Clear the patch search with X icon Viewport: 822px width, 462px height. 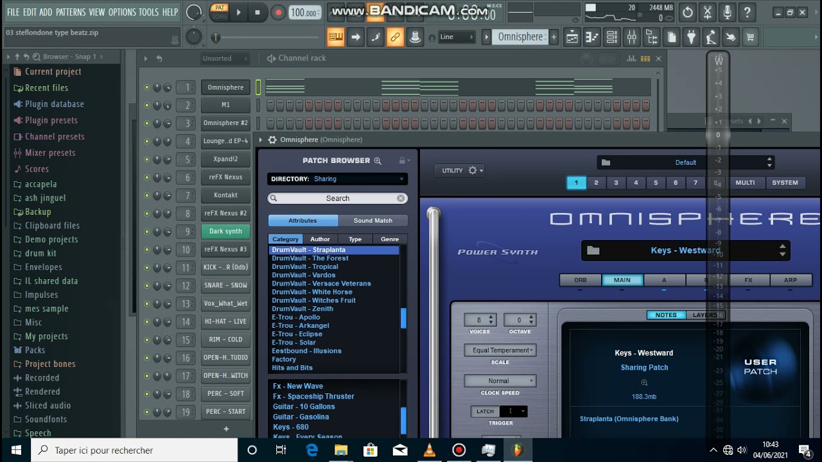pyautogui.click(x=401, y=199)
